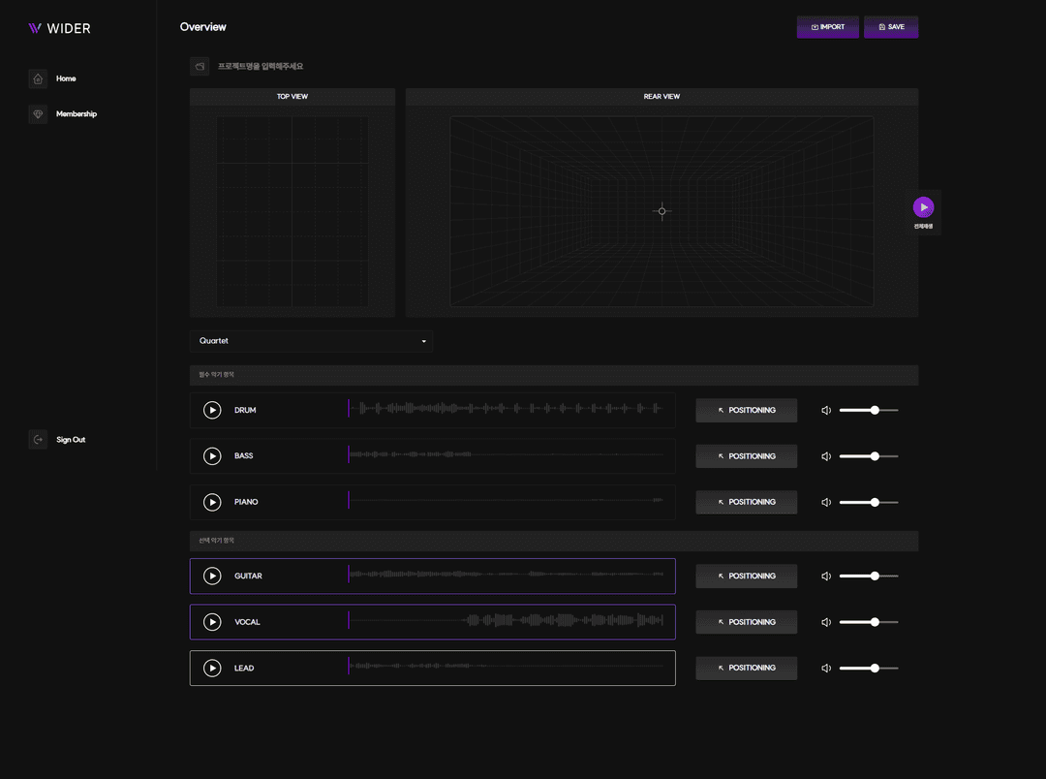Click the Membership diamond icon
Screen dimensions: 1046x779
click(x=38, y=114)
